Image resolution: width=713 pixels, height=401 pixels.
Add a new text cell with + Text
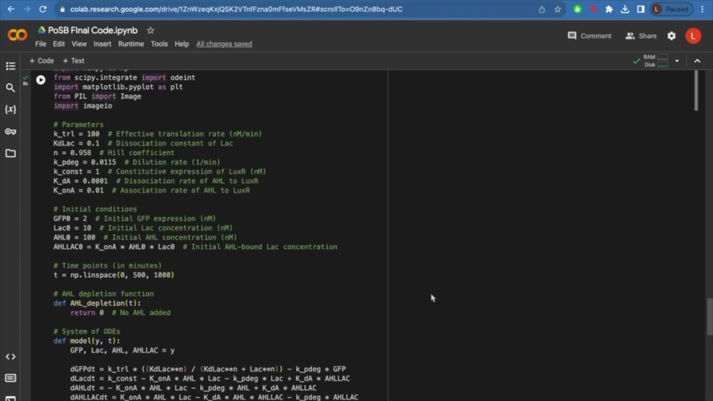point(74,61)
